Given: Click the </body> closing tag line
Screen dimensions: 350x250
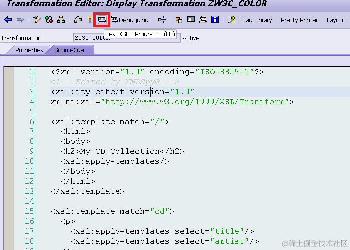Looking at the screenshot, I should point(78,171).
